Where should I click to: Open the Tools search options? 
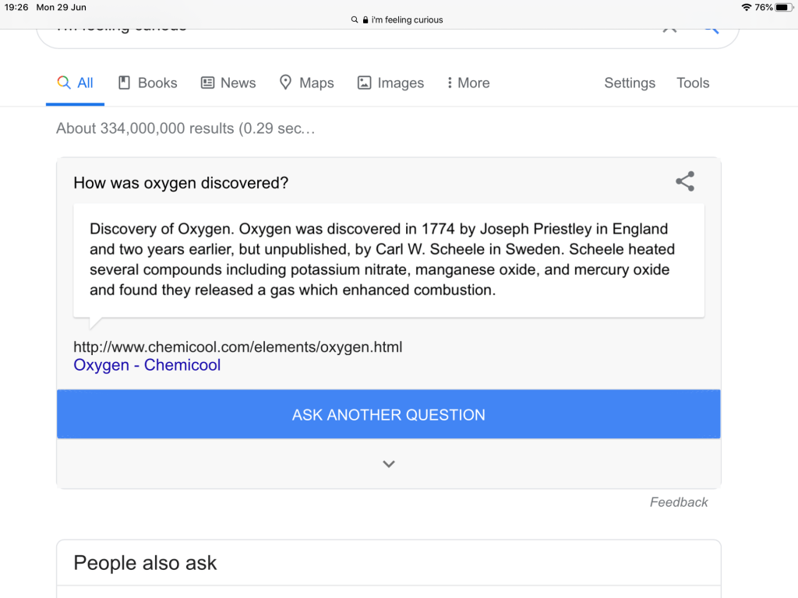coord(693,83)
